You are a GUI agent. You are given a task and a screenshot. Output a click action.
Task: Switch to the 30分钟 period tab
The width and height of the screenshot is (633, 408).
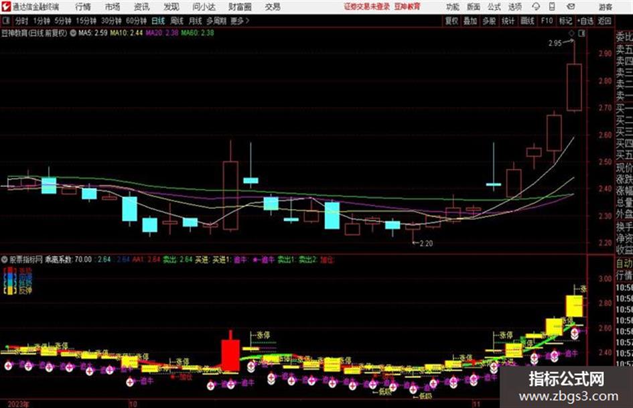[x=111, y=21]
